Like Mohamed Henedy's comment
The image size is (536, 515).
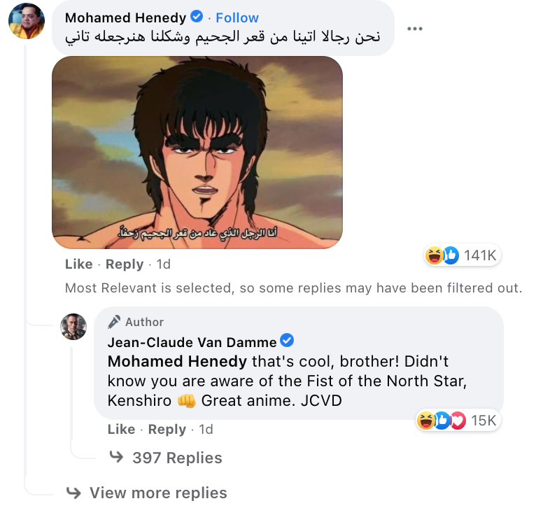tap(79, 264)
